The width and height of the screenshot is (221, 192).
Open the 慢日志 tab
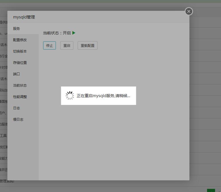tap(18, 120)
